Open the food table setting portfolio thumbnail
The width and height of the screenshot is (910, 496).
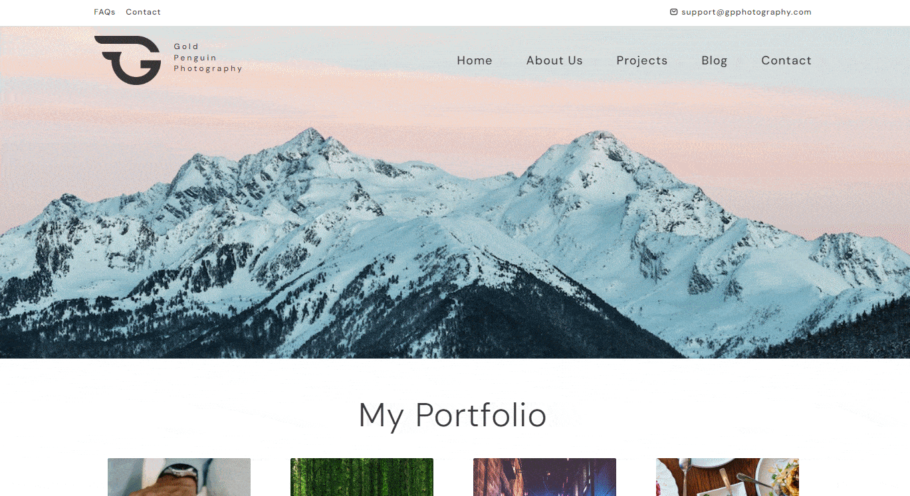coord(727,477)
